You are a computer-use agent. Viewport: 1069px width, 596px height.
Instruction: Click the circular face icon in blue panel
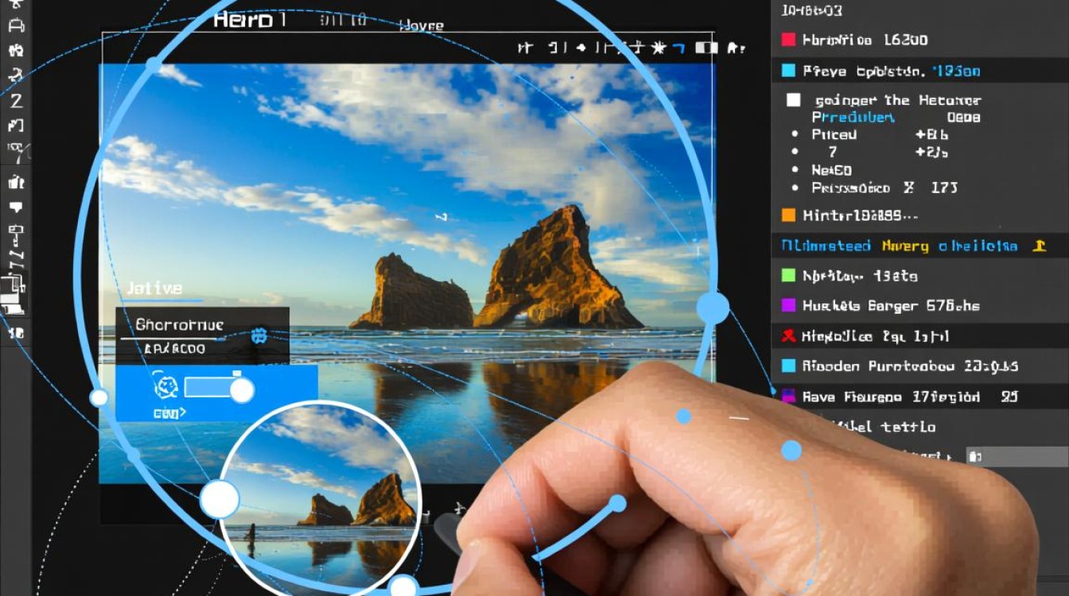[x=165, y=387]
